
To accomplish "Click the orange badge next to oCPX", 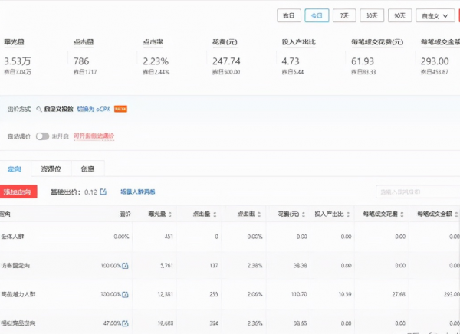I will point(120,109).
